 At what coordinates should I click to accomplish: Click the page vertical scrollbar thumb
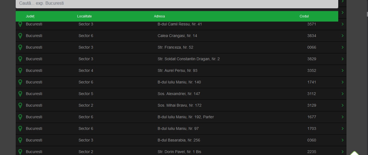(x=367, y=14)
